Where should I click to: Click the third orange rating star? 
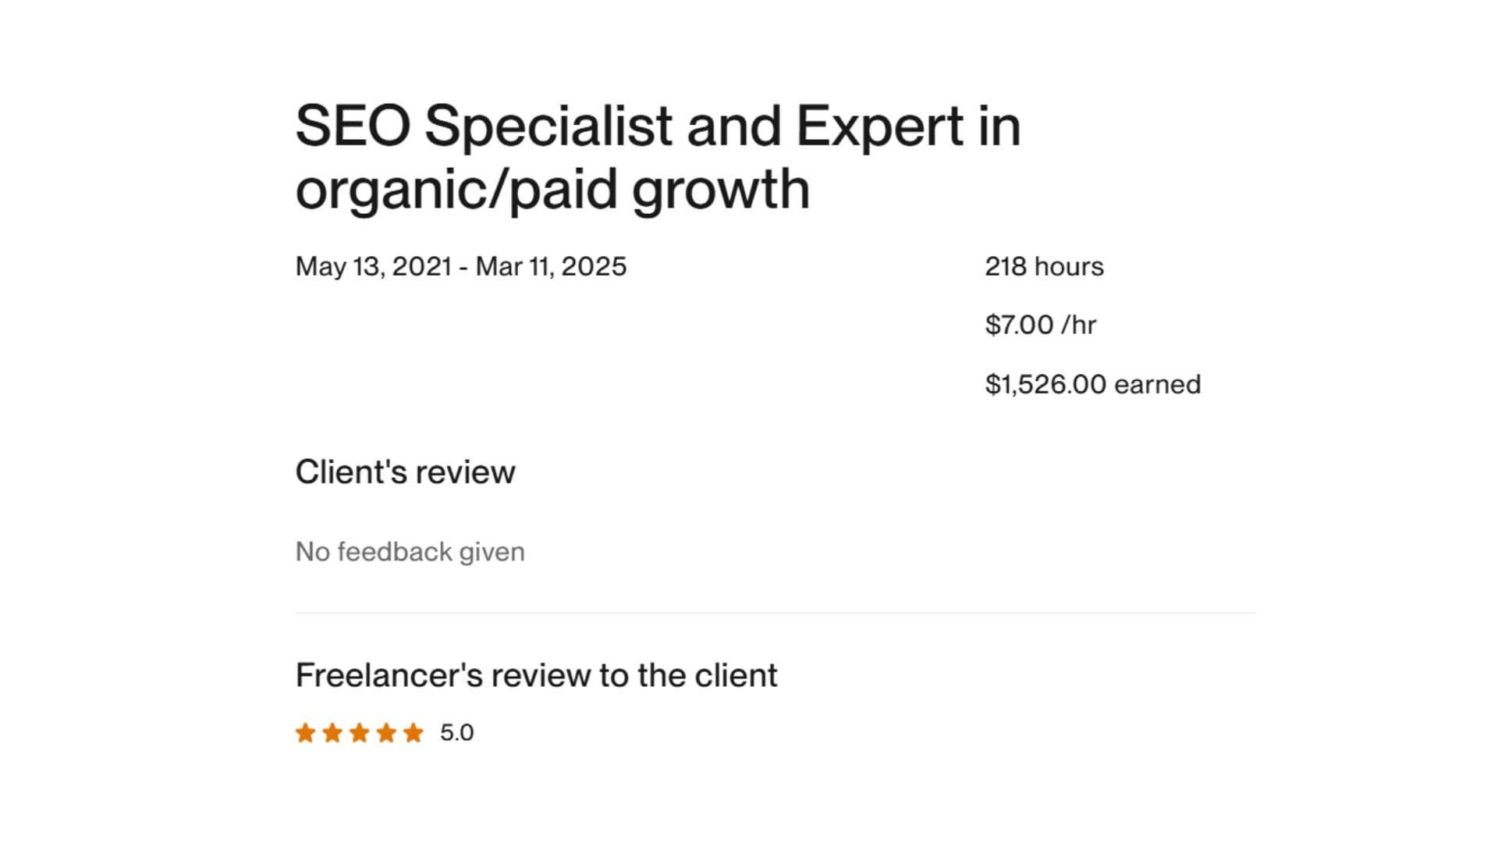tap(360, 733)
